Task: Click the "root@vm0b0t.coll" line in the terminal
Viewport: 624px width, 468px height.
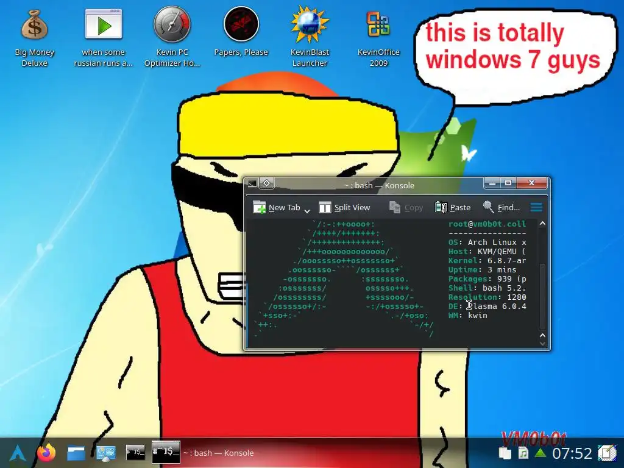Action: click(x=487, y=224)
